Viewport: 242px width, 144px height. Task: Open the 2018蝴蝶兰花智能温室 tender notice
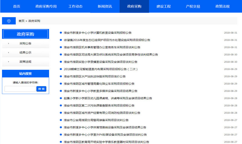101,69
